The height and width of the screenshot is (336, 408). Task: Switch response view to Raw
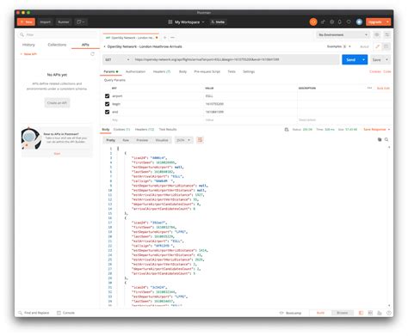[x=126, y=140]
